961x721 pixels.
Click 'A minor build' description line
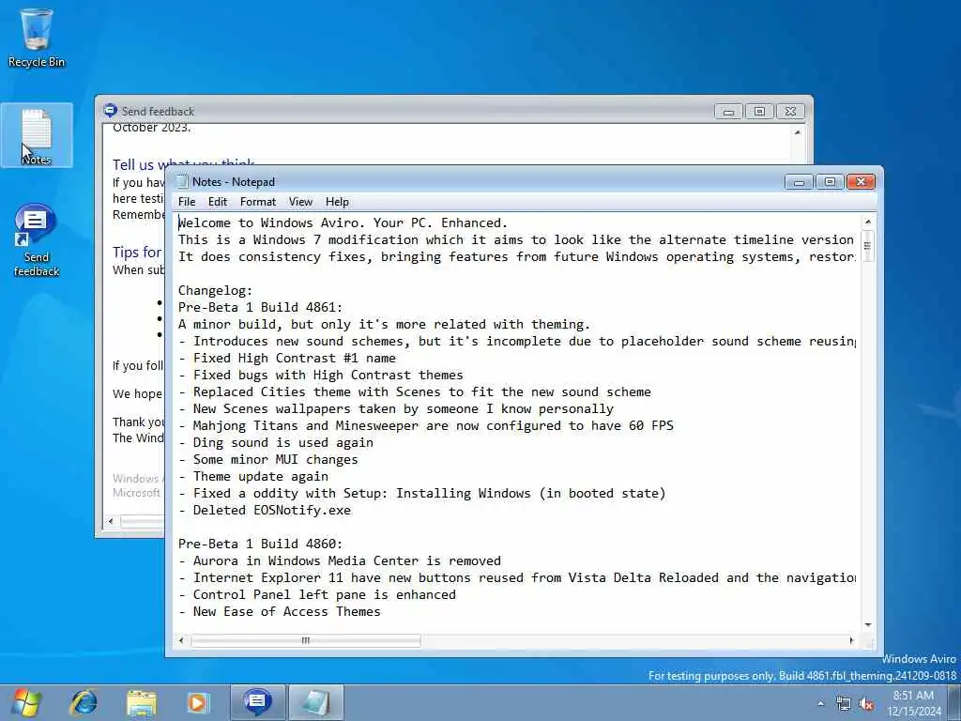(384, 324)
